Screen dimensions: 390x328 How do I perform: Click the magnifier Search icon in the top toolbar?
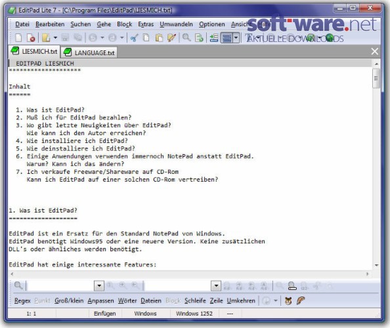click(186, 38)
